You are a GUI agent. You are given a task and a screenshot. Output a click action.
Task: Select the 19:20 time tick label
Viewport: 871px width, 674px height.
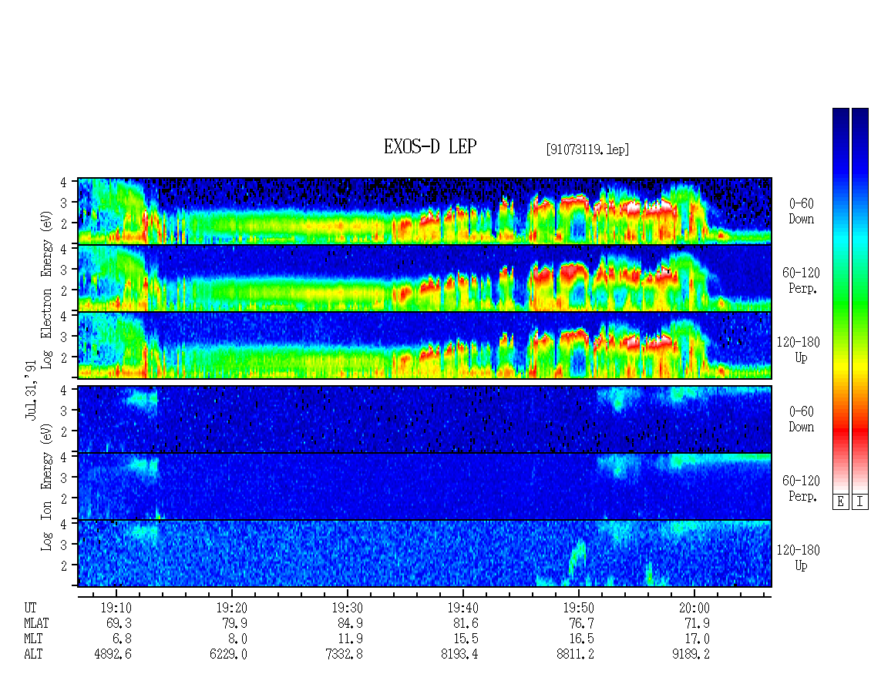(x=232, y=608)
